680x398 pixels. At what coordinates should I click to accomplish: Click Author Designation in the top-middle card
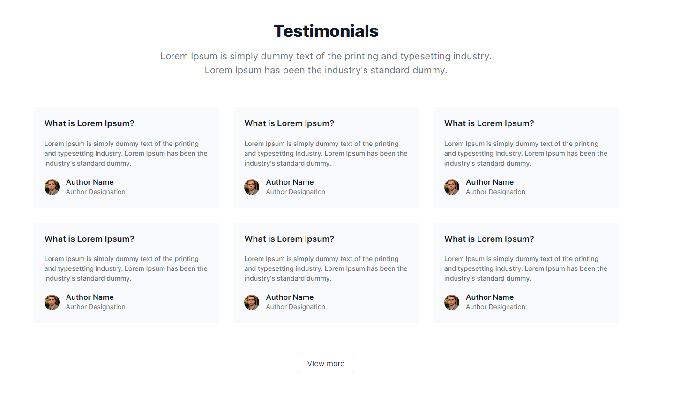[x=295, y=192]
